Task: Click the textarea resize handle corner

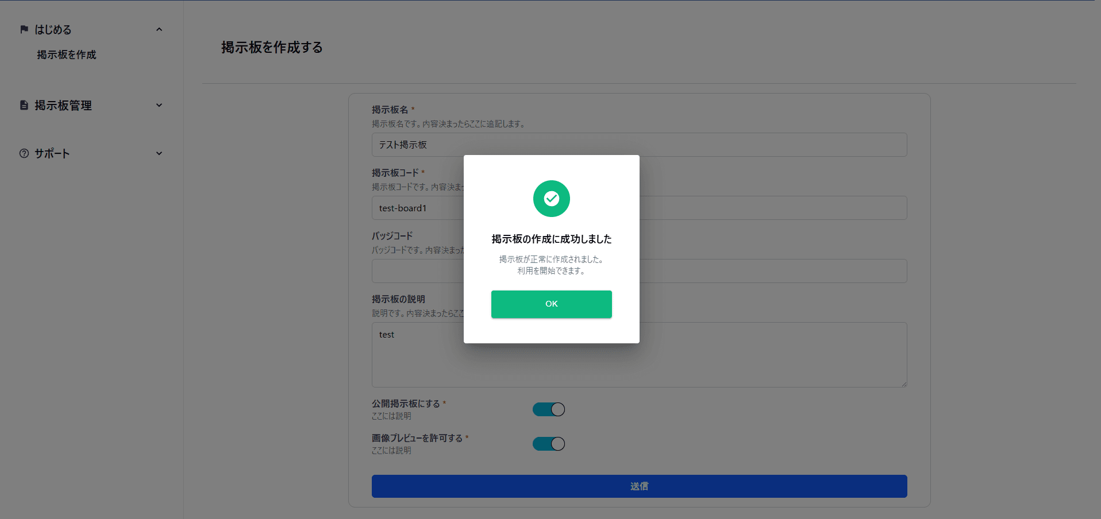Action: [903, 384]
